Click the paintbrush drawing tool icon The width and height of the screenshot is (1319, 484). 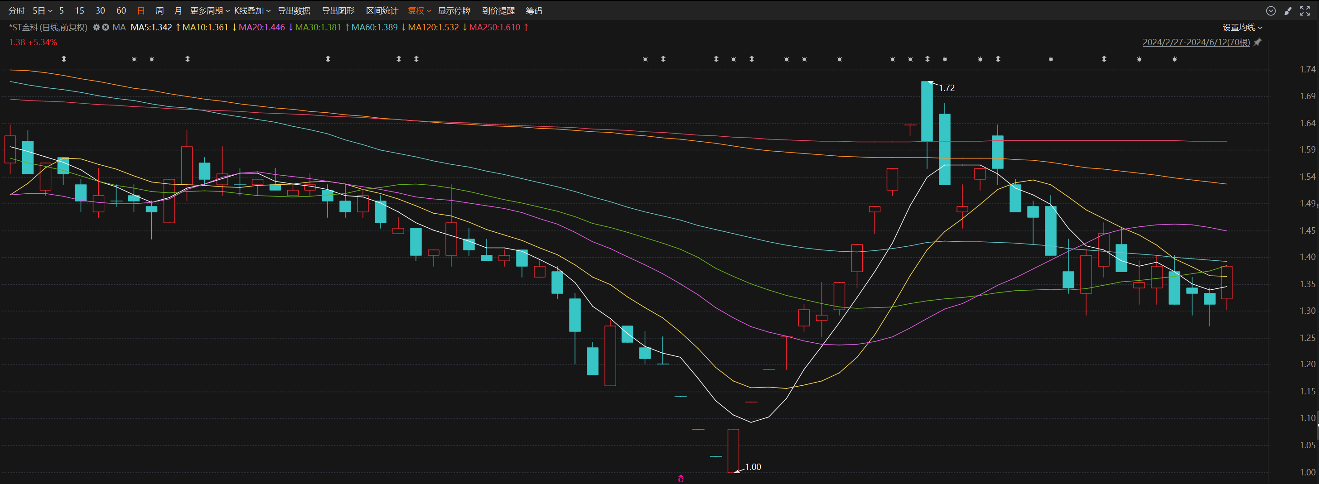[1288, 11]
